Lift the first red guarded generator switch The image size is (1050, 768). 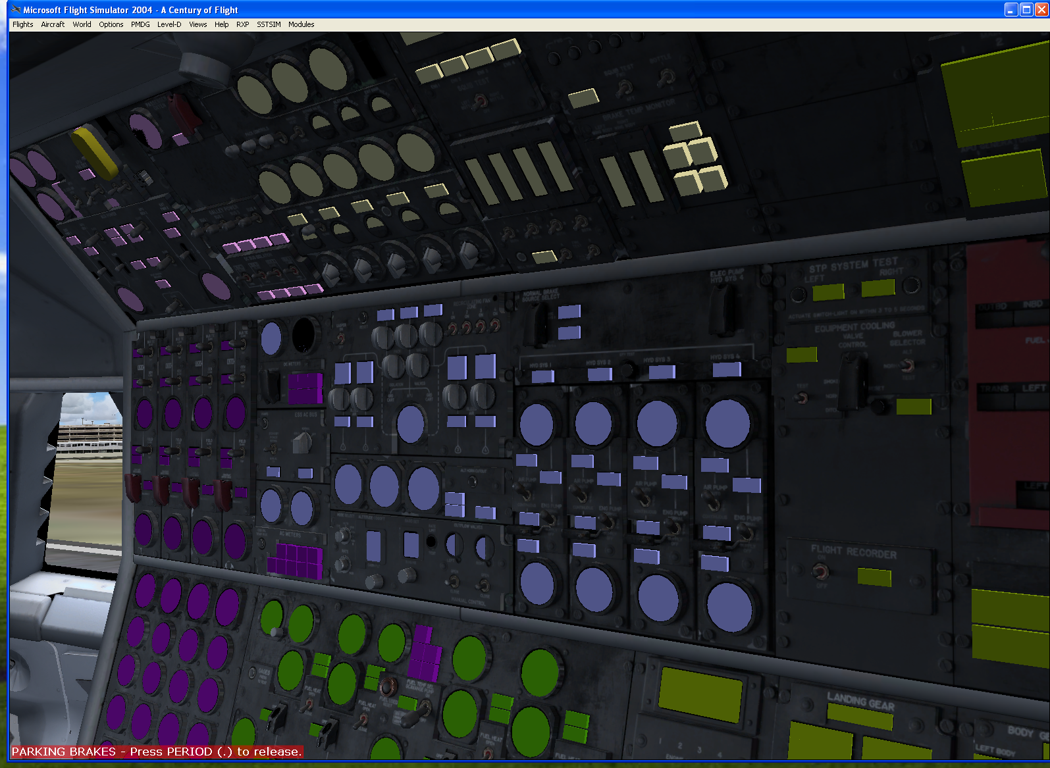click(133, 488)
